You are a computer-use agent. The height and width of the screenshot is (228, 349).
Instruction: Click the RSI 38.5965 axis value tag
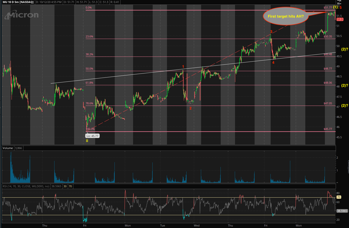click(x=342, y=211)
